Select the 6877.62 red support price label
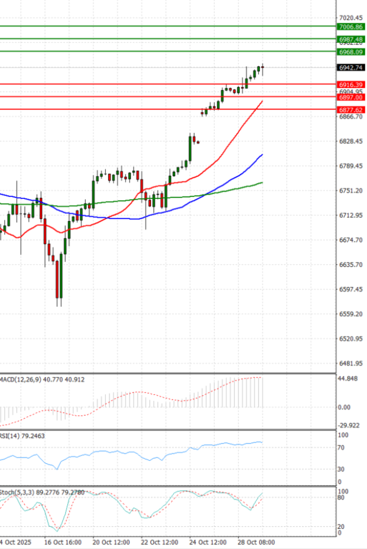 pyautogui.click(x=350, y=110)
